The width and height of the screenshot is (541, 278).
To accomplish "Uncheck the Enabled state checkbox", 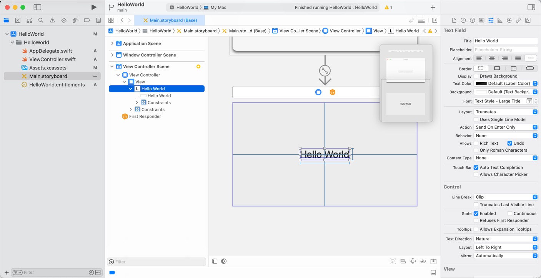I will (476, 213).
